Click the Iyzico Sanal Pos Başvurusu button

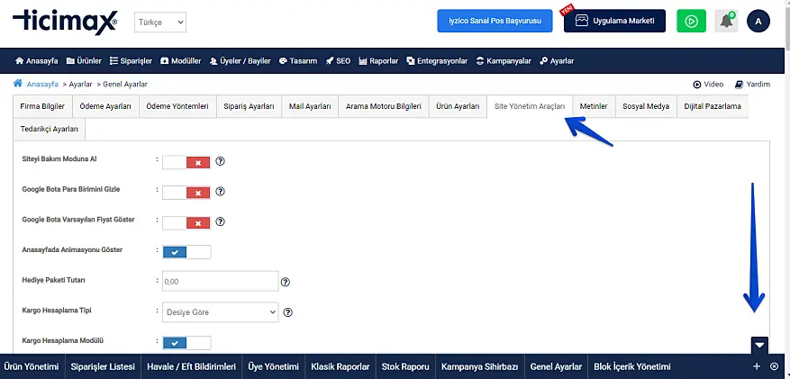495,21
